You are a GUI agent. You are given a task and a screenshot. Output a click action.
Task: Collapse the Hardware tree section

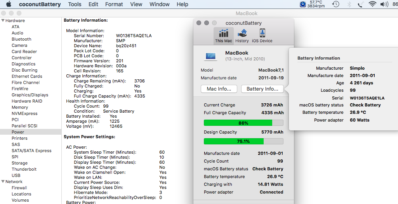(3, 21)
